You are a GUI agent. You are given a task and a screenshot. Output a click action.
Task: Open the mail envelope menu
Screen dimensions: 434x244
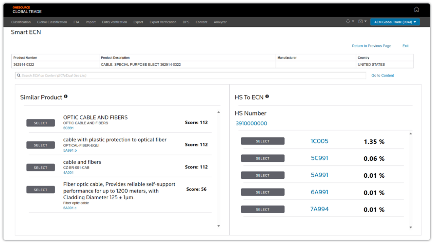tap(362, 22)
